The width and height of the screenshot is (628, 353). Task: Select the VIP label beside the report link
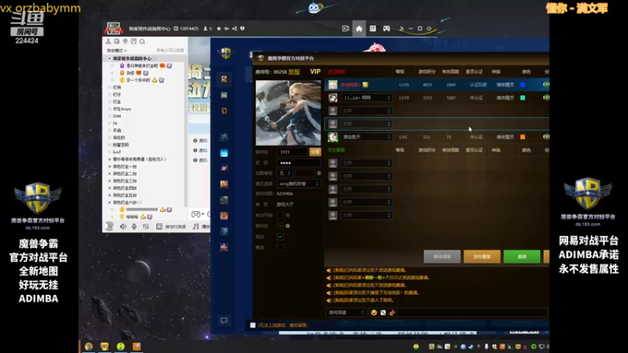click(x=316, y=71)
